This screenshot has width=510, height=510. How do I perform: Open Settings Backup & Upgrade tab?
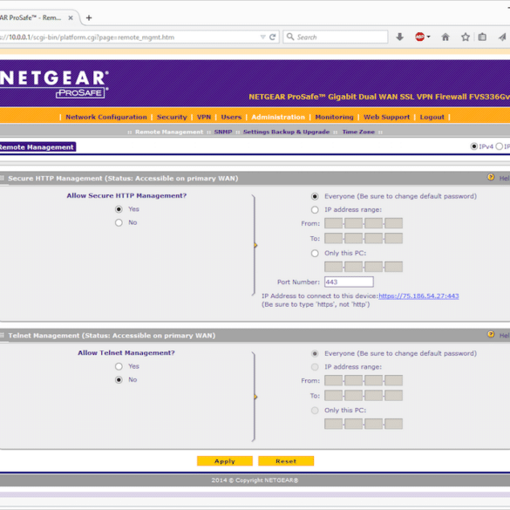[x=286, y=132]
